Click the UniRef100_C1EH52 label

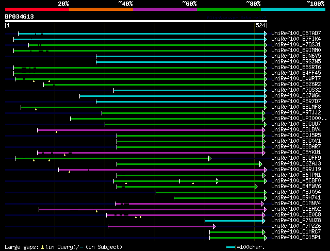[x=296, y=209]
